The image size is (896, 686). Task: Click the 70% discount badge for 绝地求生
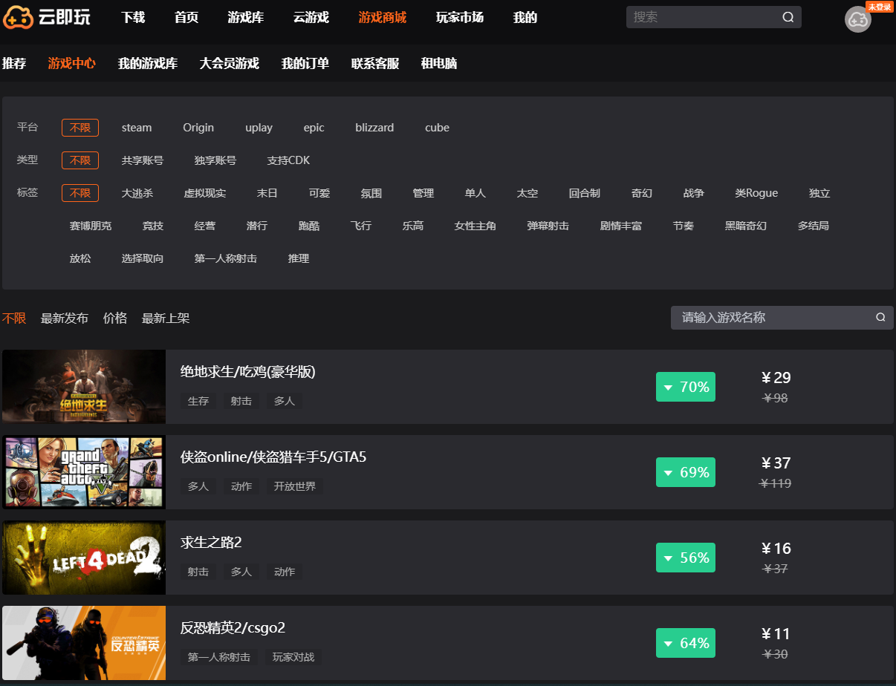click(x=686, y=387)
